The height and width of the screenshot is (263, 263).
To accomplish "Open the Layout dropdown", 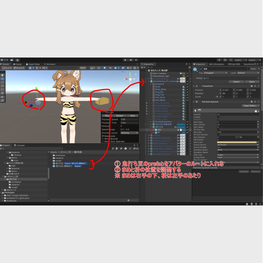I will [x=255, y=60].
